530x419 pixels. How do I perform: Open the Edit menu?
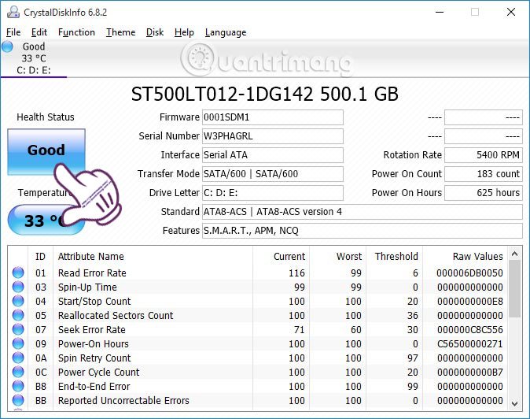point(39,32)
